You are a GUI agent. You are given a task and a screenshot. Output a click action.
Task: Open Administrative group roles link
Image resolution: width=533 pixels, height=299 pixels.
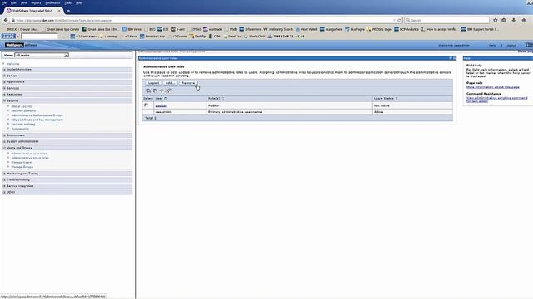pos(30,158)
